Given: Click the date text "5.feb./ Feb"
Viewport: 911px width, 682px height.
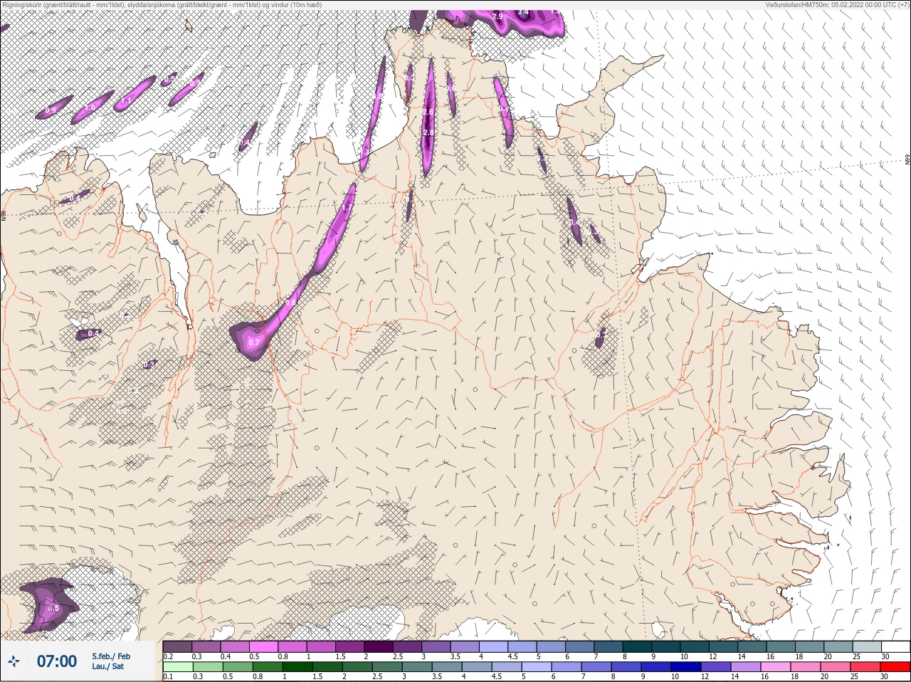Looking at the screenshot, I should click(x=111, y=656).
